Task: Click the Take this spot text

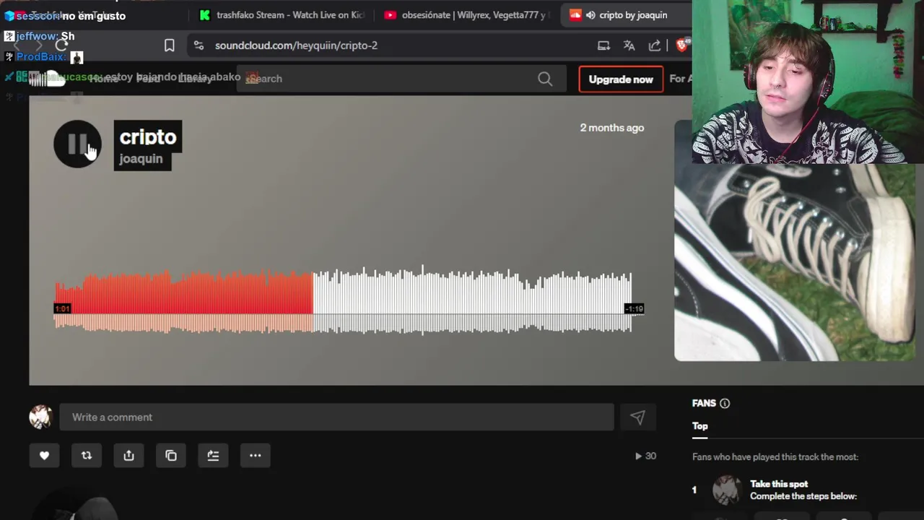Action: pos(779,484)
